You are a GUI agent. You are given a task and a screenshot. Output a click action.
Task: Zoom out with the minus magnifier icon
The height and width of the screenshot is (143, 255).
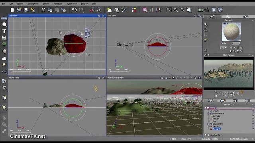click(x=182, y=10)
